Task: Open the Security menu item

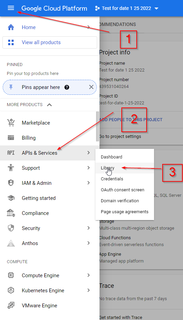Action: pyautogui.click(x=50, y=228)
